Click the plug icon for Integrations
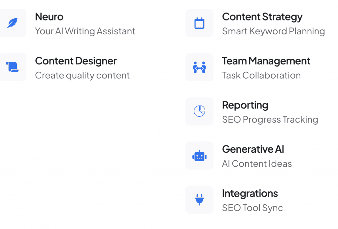This screenshot has width=338, height=229. click(199, 200)
